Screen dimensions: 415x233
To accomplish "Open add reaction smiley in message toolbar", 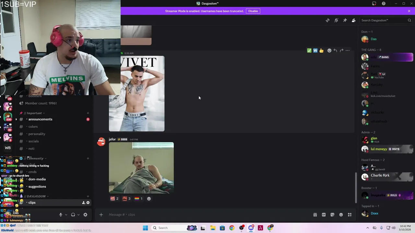I will (329, 50).
